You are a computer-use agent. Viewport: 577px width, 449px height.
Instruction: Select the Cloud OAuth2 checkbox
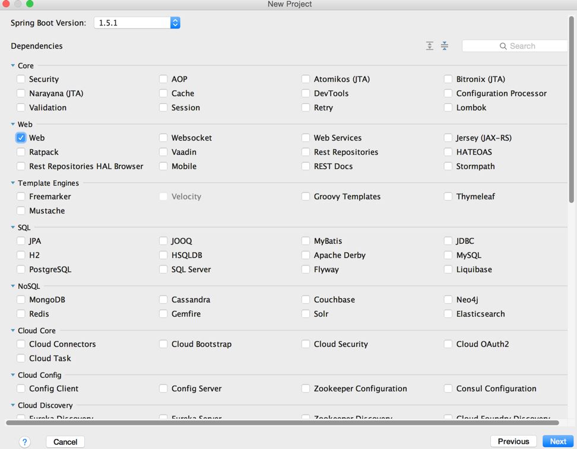(x=448, y=344)
